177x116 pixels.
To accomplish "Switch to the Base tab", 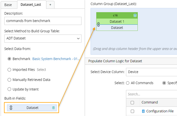I will [x=8, y=5].
